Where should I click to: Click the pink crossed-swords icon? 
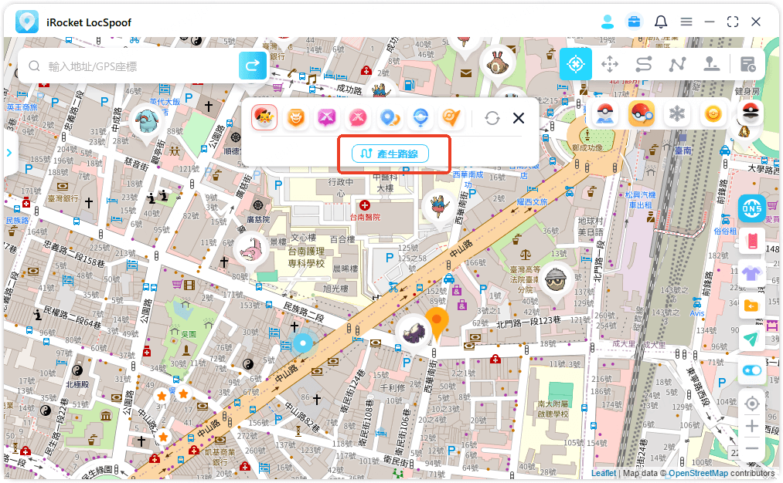(358, 118)
